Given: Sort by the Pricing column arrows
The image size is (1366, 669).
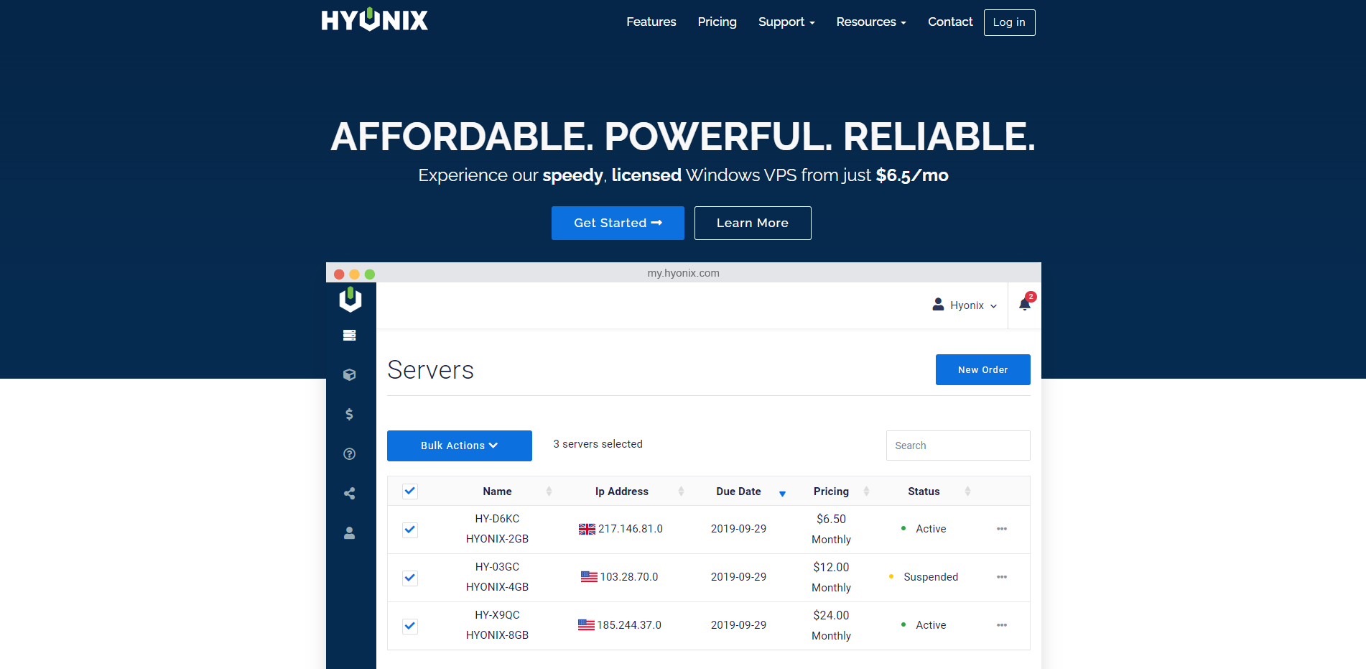Looking at the screenshot, I should 866,492.
